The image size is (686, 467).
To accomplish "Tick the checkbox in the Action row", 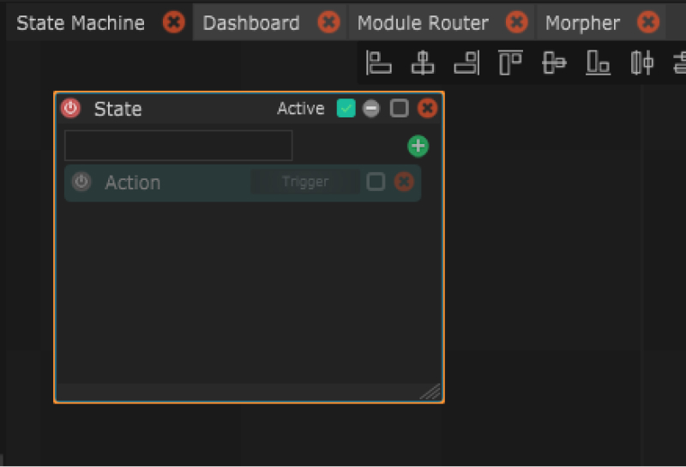I will pos(376,182).
